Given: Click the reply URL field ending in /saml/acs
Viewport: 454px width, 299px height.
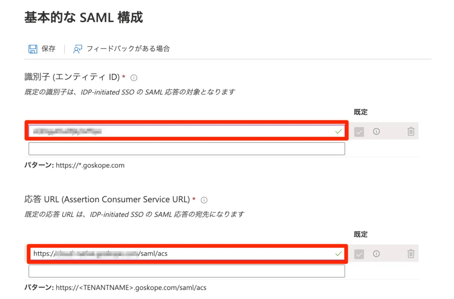Looking at the screenshot, I should click(x=182, y=254).
